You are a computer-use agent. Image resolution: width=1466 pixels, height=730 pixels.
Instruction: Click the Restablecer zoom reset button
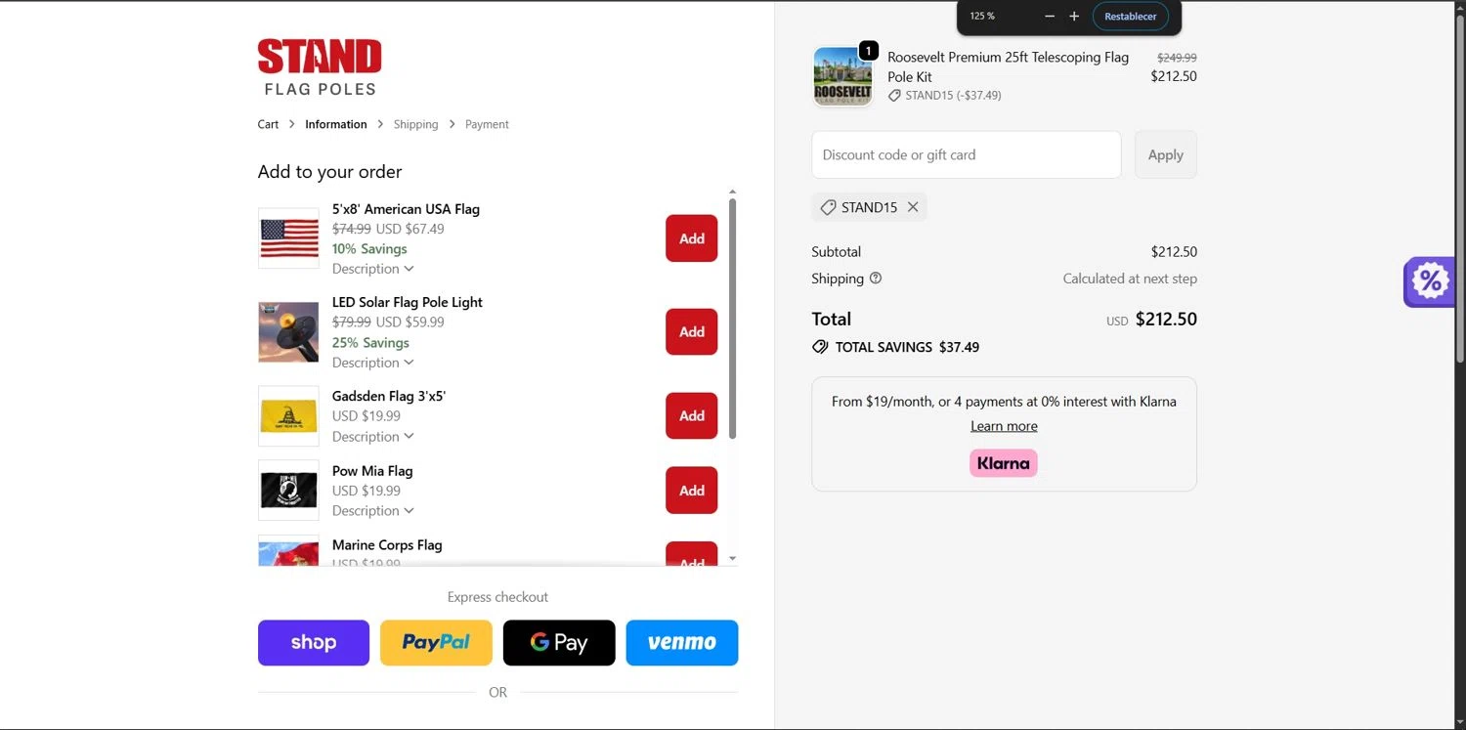(x=1131, y=17)
